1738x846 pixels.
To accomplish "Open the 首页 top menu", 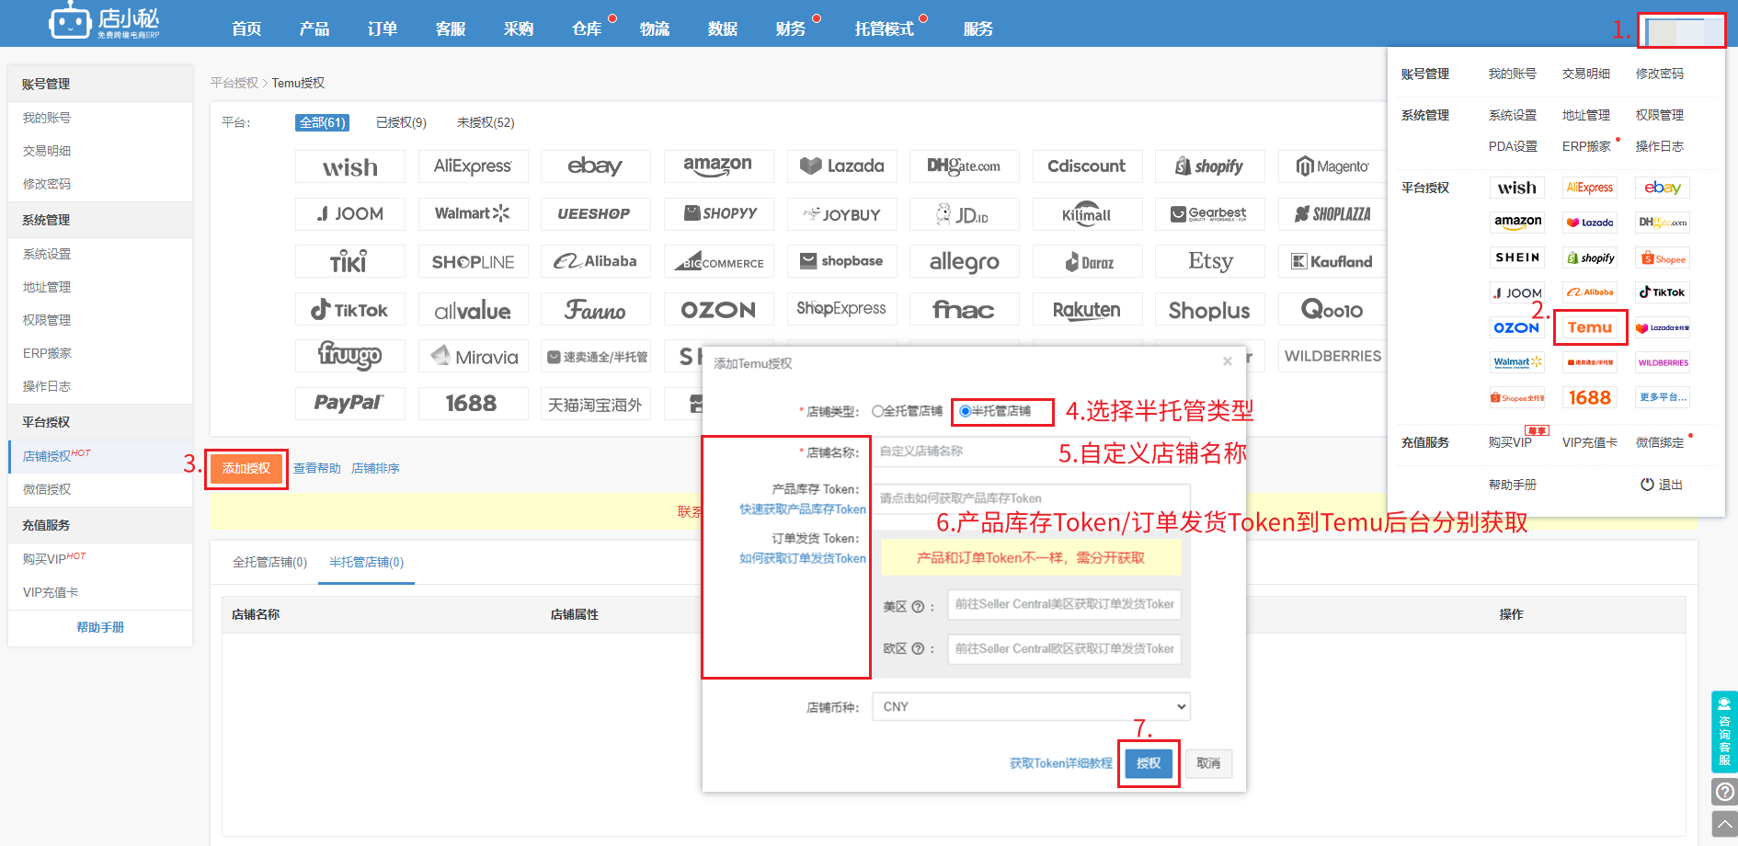I will tap(246, 29).
